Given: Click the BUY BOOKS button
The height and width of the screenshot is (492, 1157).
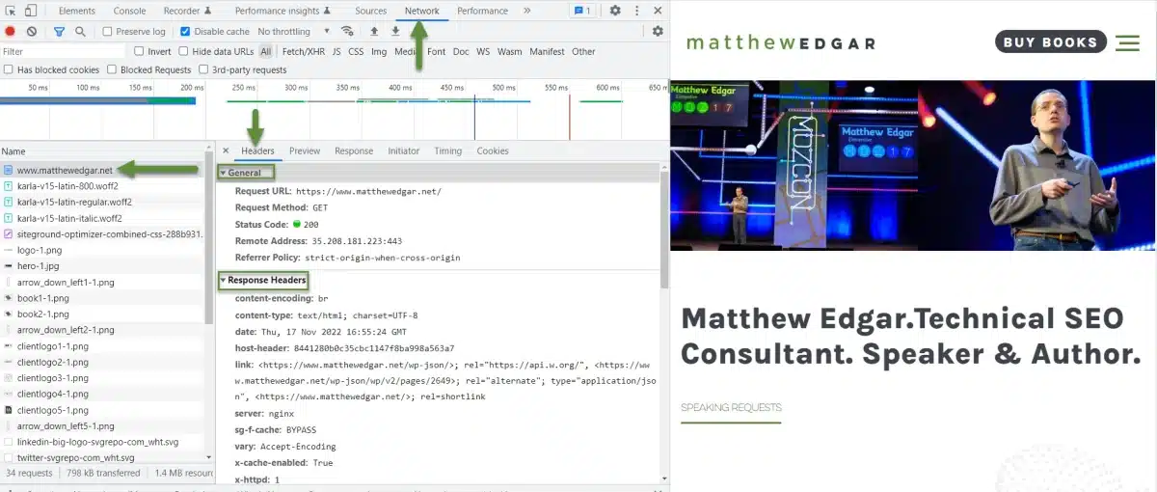Looking at the screenshot, I should click(1051, 42).
